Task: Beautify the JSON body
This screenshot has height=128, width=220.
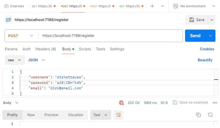Action: coord(205,60)
